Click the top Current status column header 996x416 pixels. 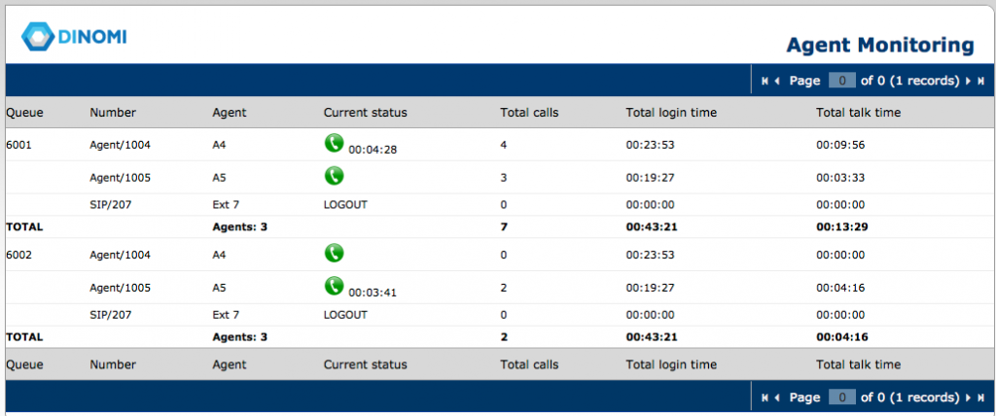coord(366,113)
